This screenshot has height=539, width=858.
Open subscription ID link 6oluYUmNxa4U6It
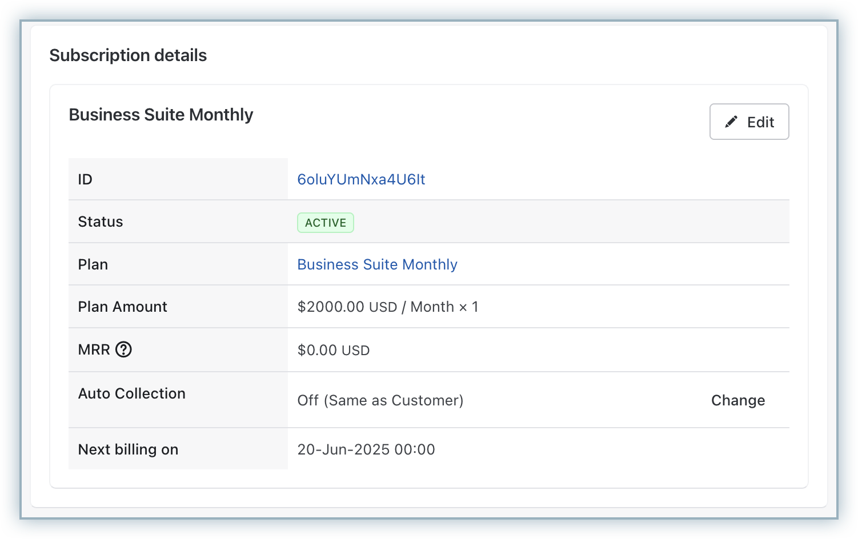361,179
